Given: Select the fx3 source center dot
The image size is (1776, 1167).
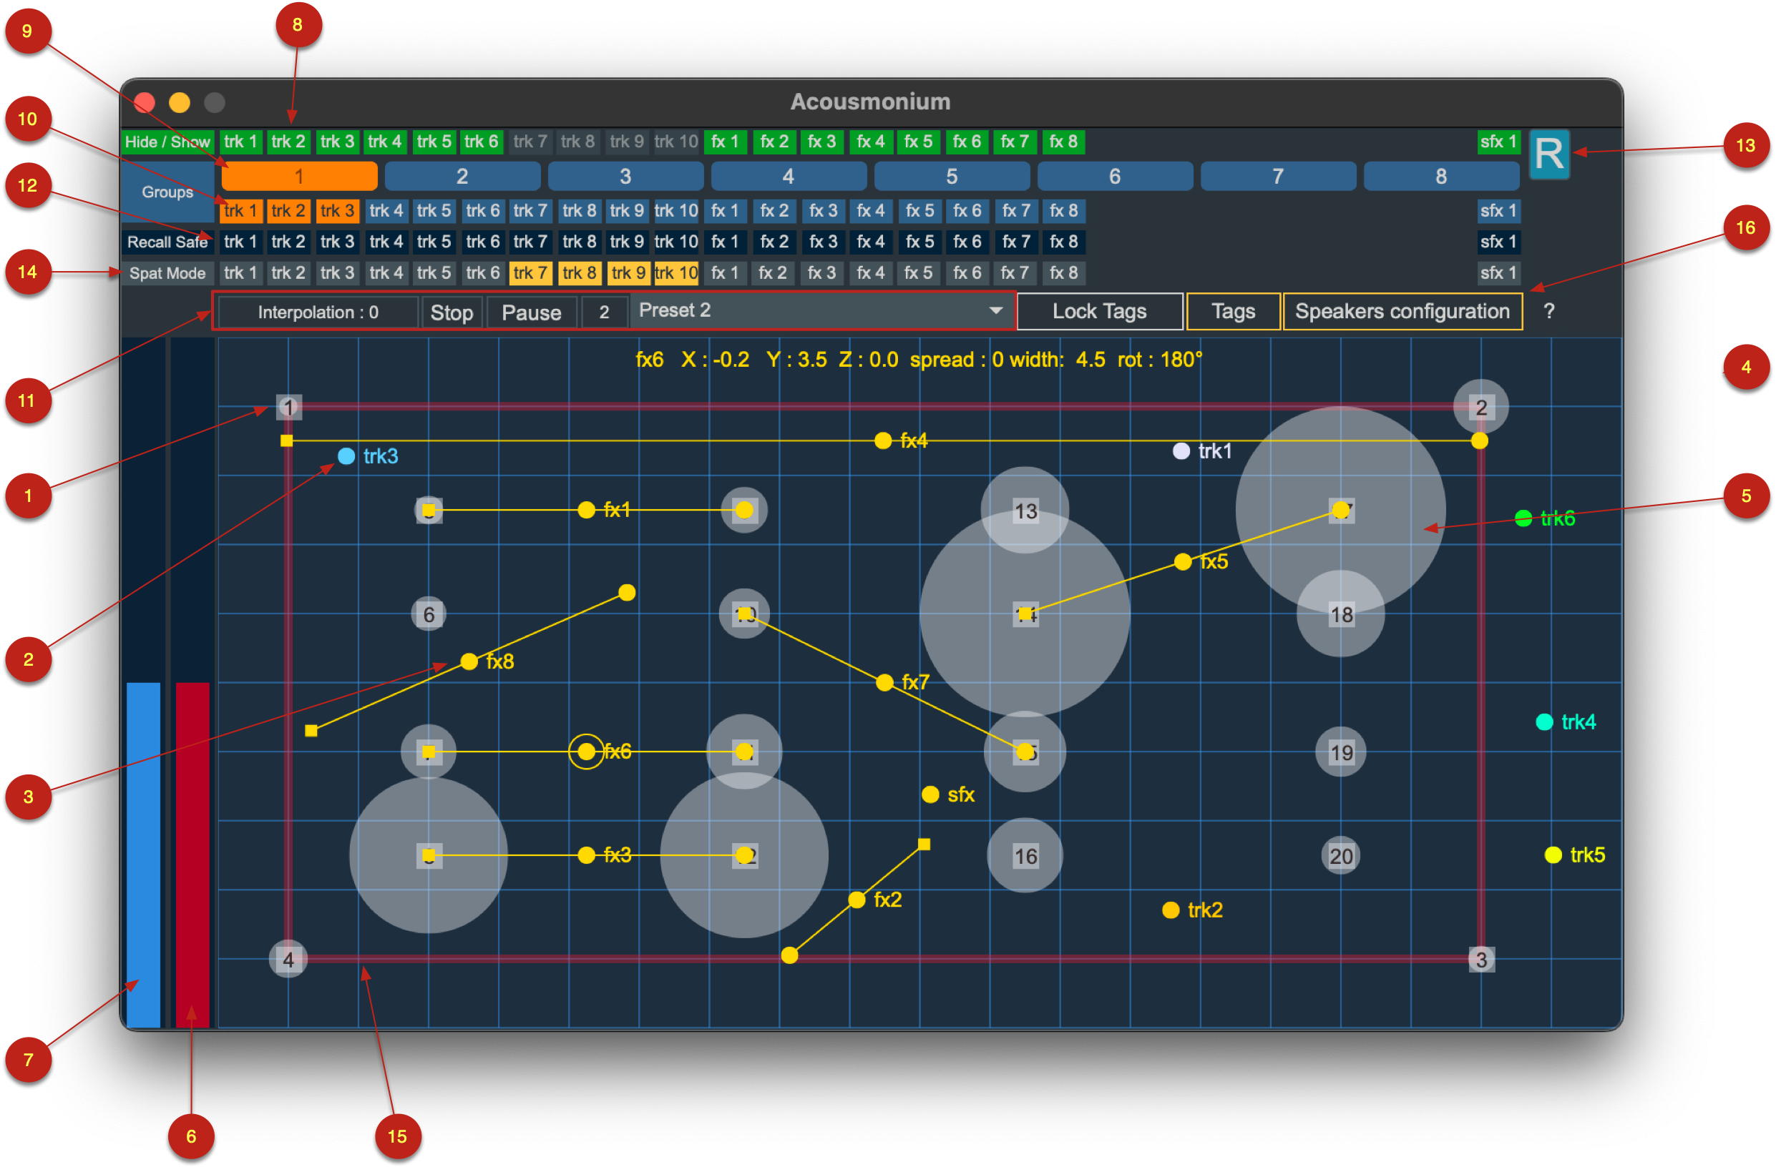Looking at the screenshot, I should (587, 855).
